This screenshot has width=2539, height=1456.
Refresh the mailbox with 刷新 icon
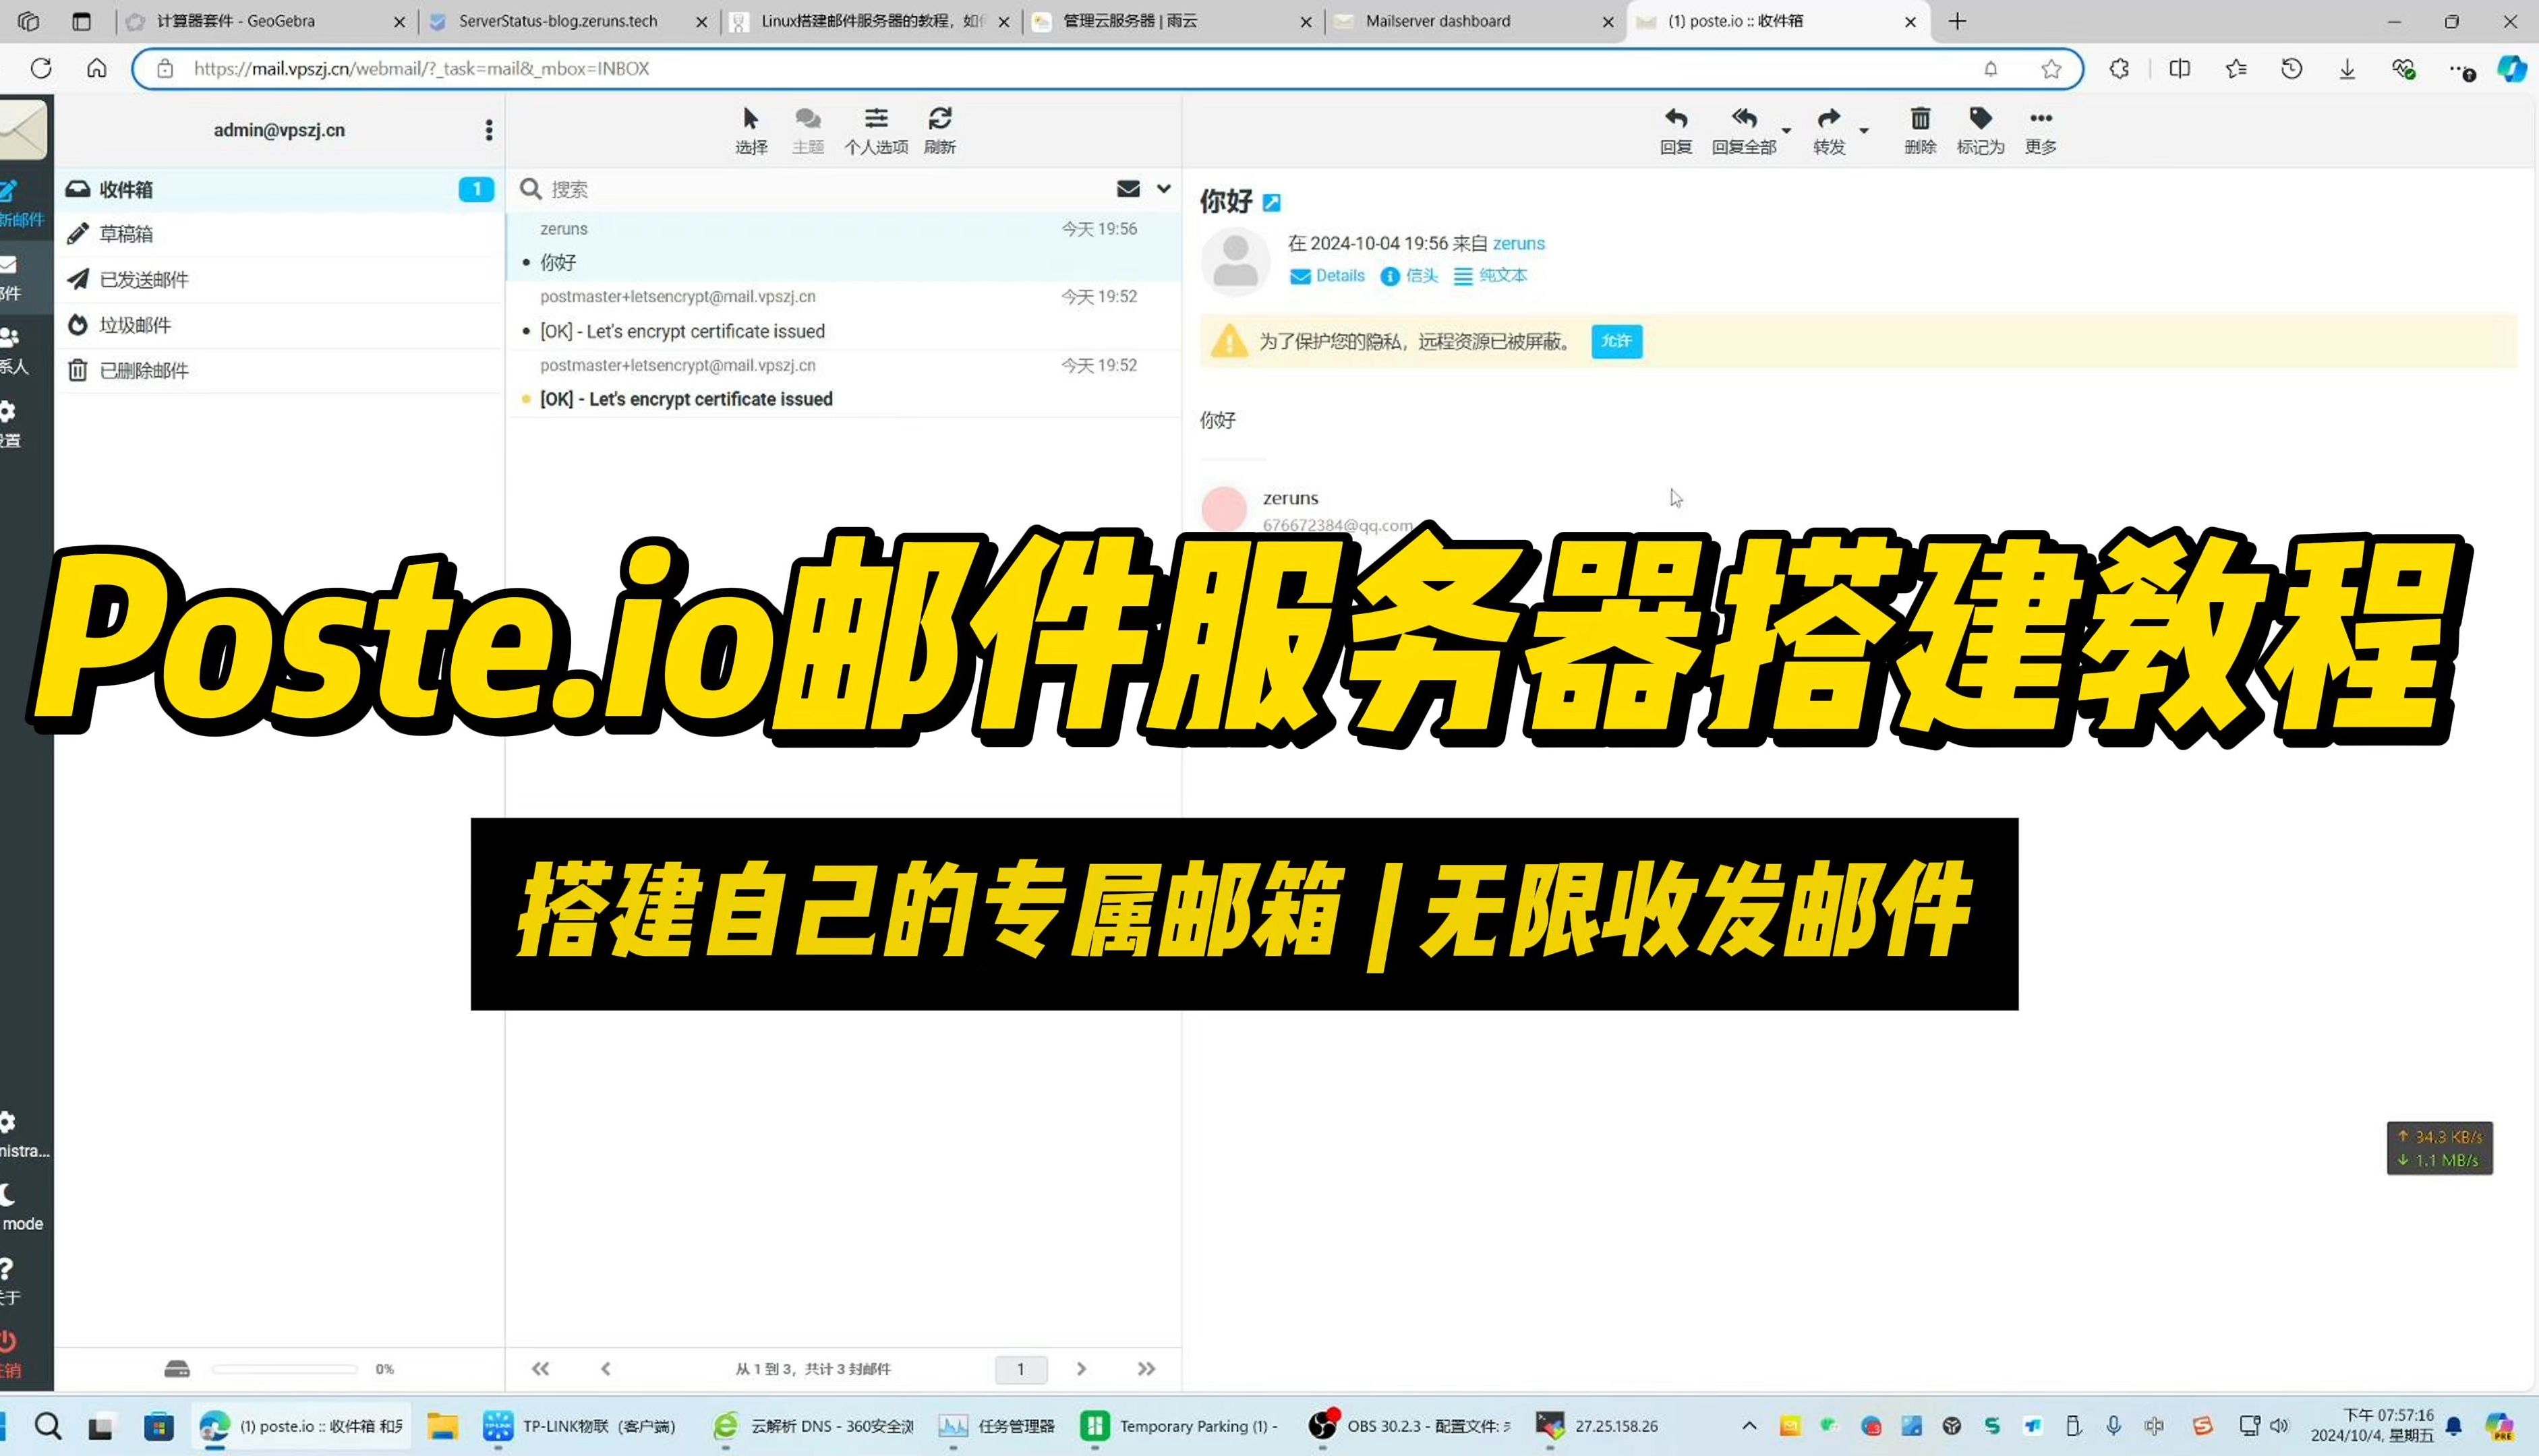coord(939,130)
